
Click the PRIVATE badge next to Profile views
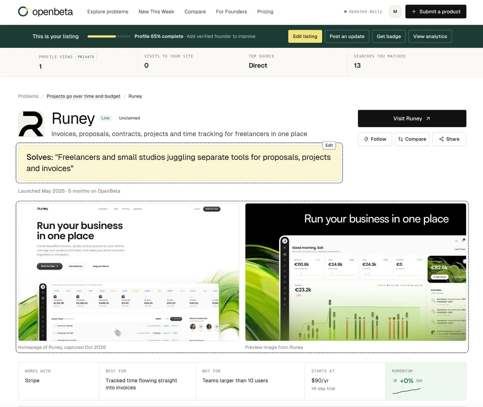point(86,57)
